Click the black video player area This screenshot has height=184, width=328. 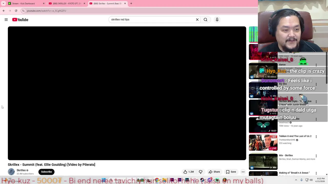coord(127,93)
